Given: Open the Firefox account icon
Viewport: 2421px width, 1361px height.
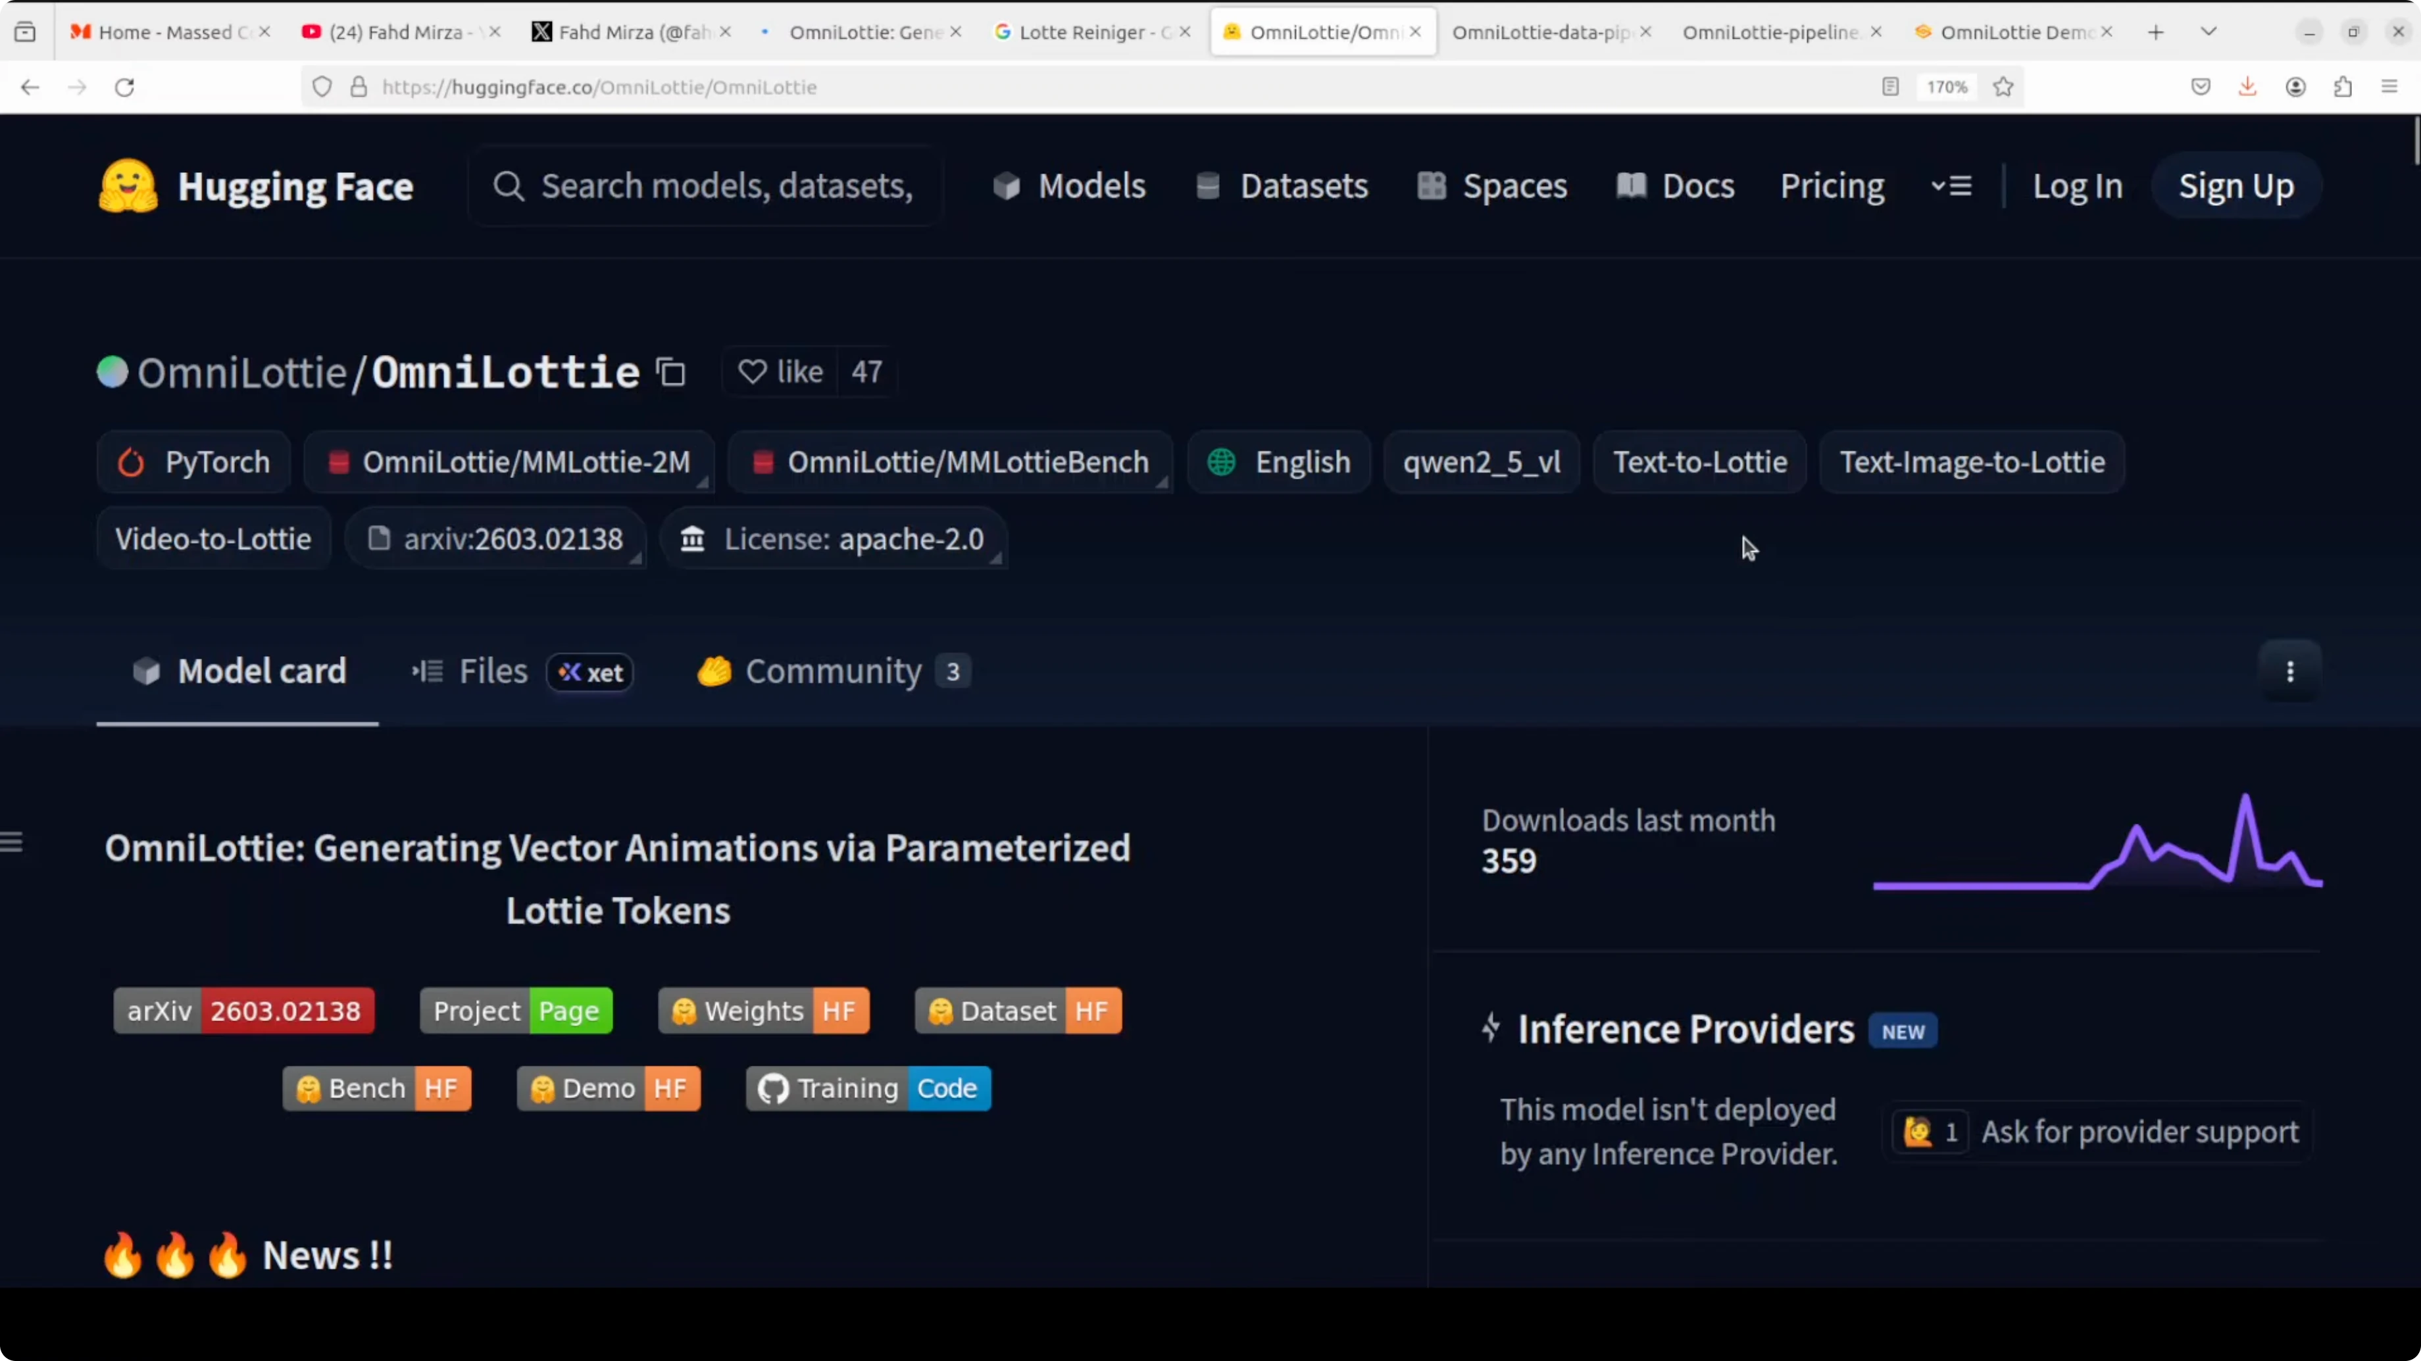Looking at the screenshot, I should [2296, 86].
